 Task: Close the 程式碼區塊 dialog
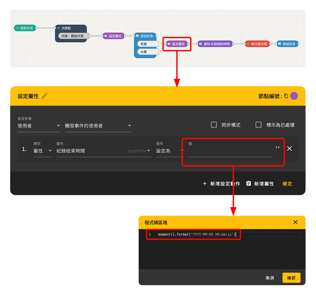point(296,222)
